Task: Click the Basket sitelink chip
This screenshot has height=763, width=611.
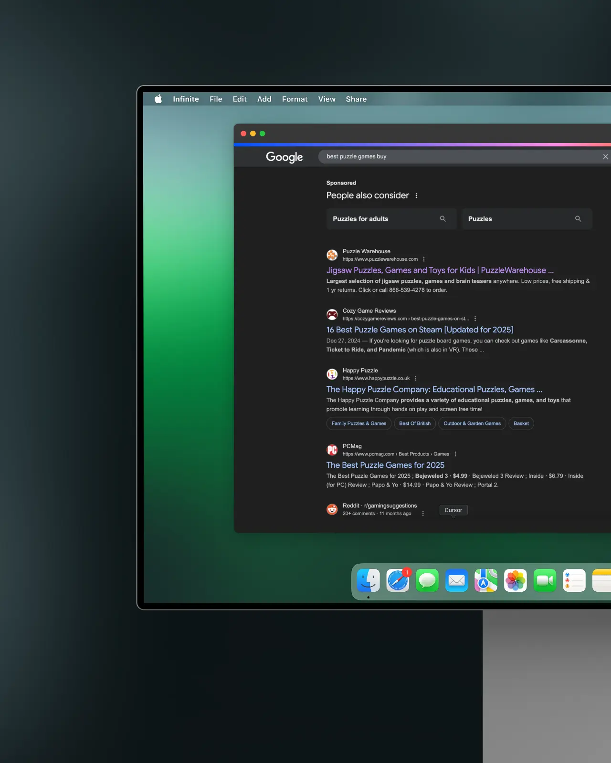Action: point(521,423)
